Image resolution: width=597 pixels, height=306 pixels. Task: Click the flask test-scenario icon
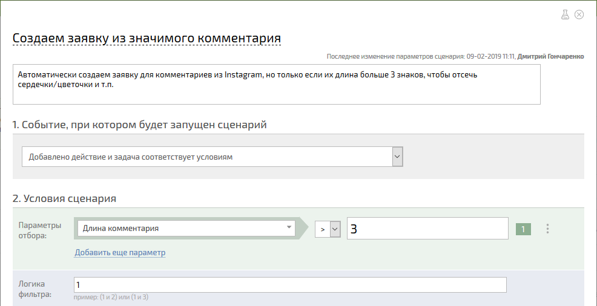pyautogui.click(x=565, y=15)
